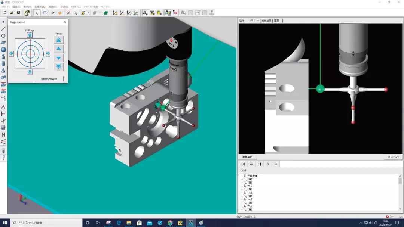Click the 測定実行 button
This screenshot has height=227, width=404.
pos(248,157)
